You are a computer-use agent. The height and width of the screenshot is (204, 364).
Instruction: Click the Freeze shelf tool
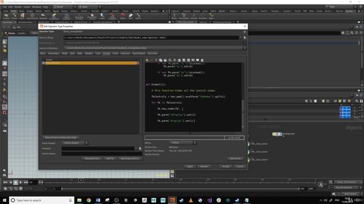tap(102, 16)
